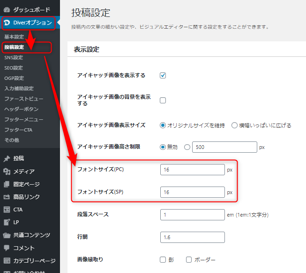Viewport: 306px width, 273px height.
Task: Go to 共通コンテンツ in the sidebar
Action: tap(31, 235)
